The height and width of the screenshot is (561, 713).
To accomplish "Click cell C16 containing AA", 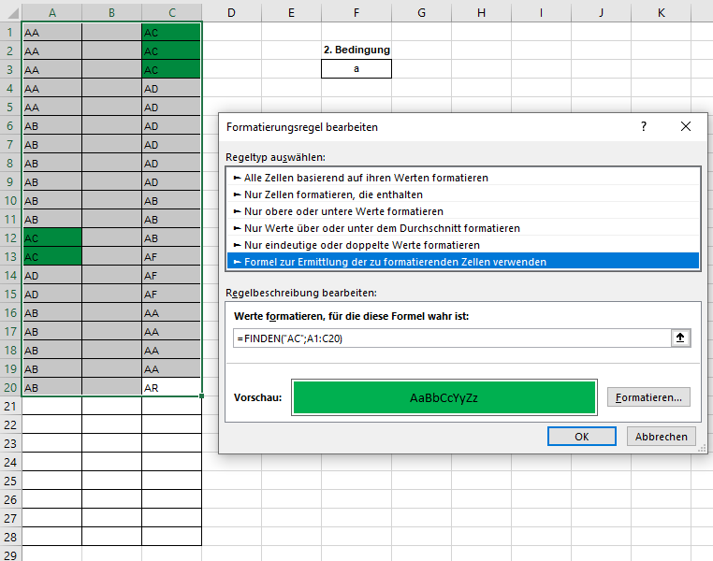I will pos(171,313).
